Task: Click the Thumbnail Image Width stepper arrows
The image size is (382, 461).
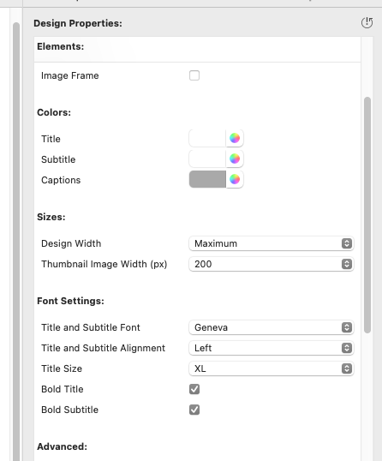Action: click(x=347, y=264)
